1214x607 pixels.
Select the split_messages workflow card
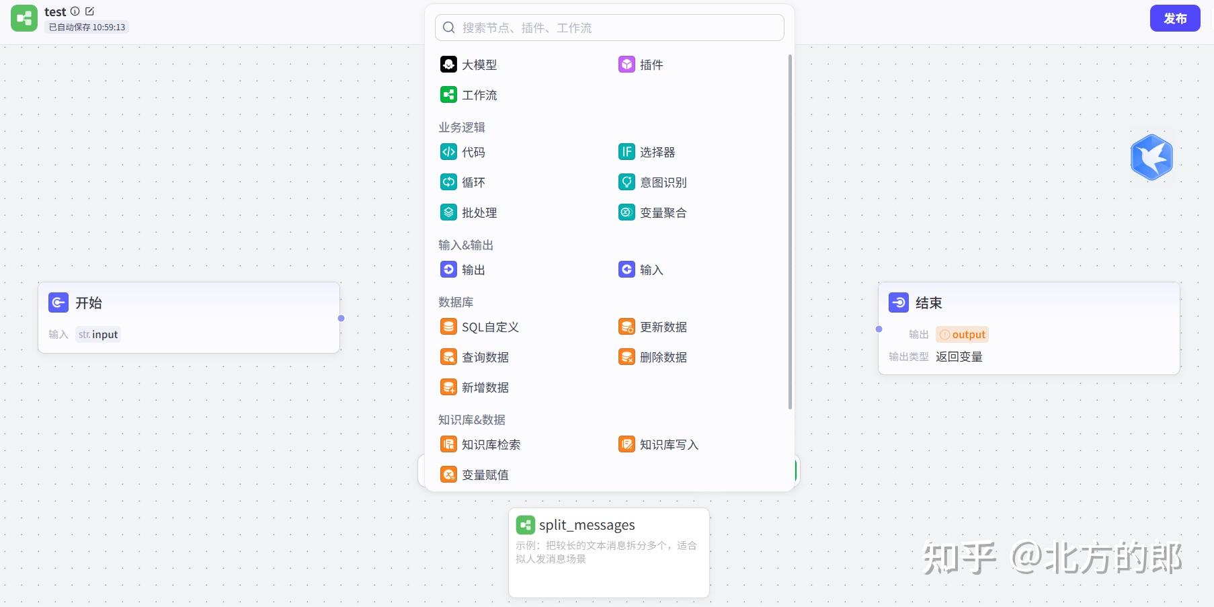609,553
